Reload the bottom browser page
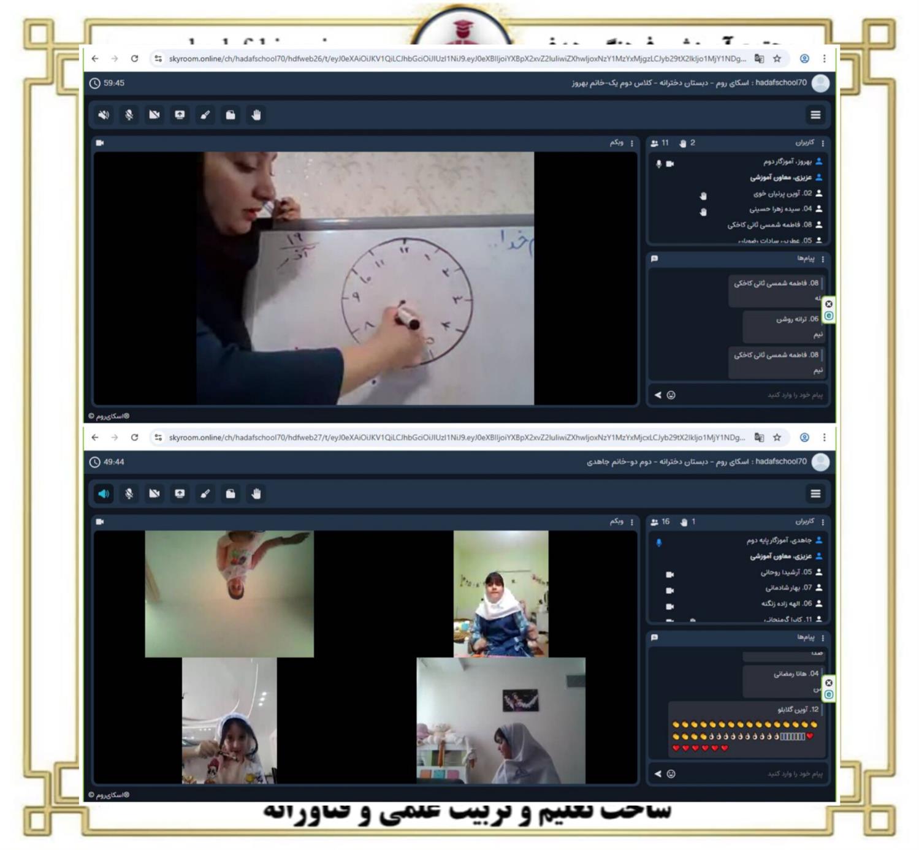The image size is (919, 850). pyautogui.click(x=134, y=438)
